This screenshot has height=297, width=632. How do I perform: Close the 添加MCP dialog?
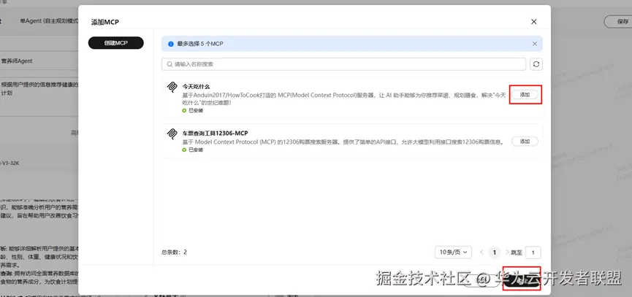(533, 22)
